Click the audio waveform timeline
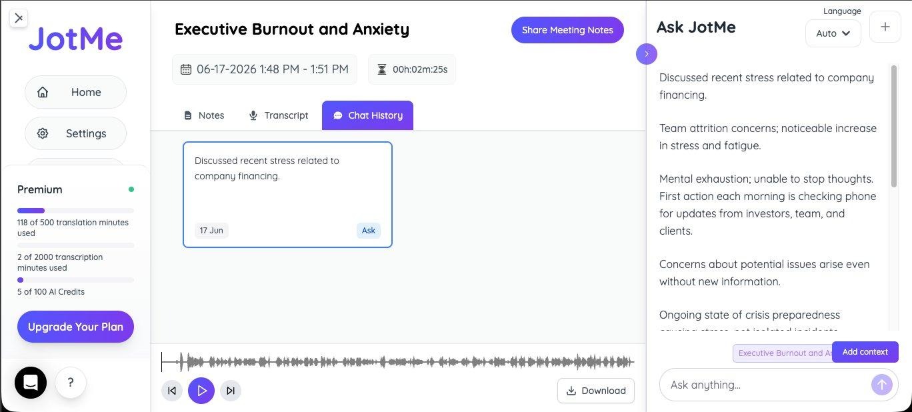Viewport: 912px width, 412px height. [398, 362]
